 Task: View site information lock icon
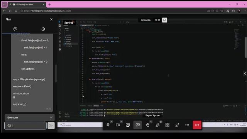(22, 11)
